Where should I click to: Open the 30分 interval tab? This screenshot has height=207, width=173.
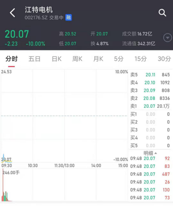click(164, 59)
